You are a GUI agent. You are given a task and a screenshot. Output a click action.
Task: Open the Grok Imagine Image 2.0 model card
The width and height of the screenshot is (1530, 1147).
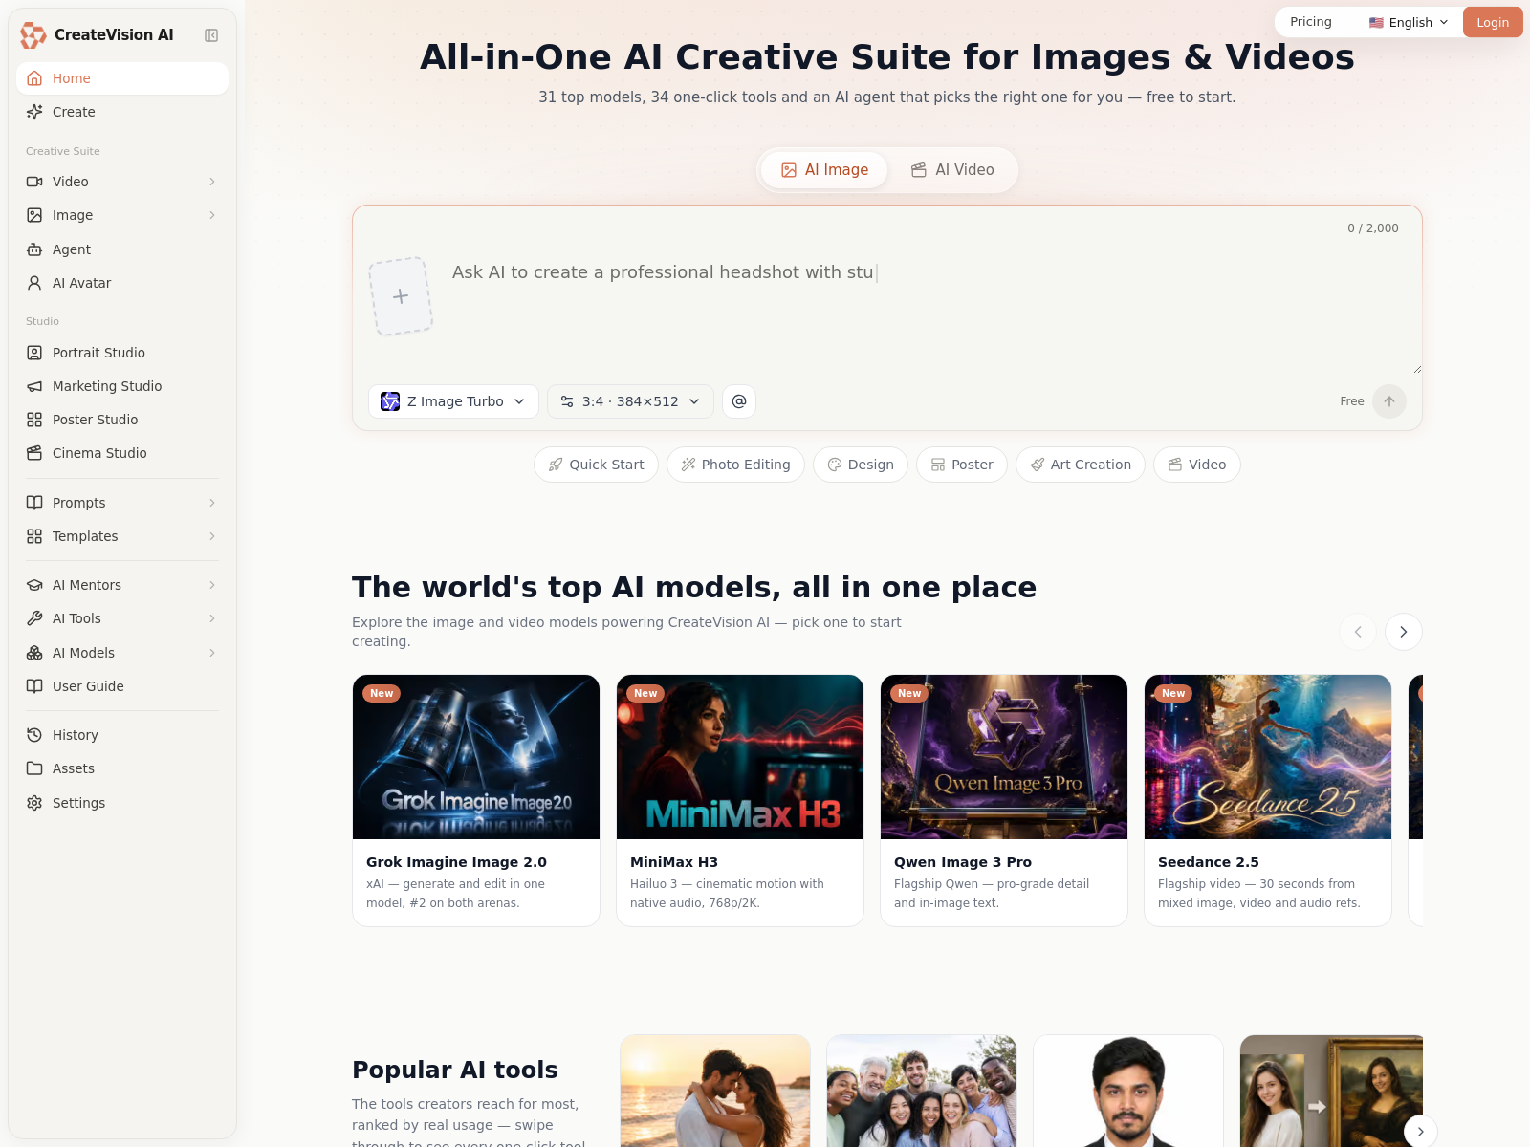(476, 801)
